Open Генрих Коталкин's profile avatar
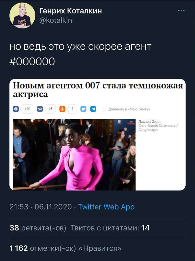The height and width of the screenshot is (261, 195). (x=22, y=16)
